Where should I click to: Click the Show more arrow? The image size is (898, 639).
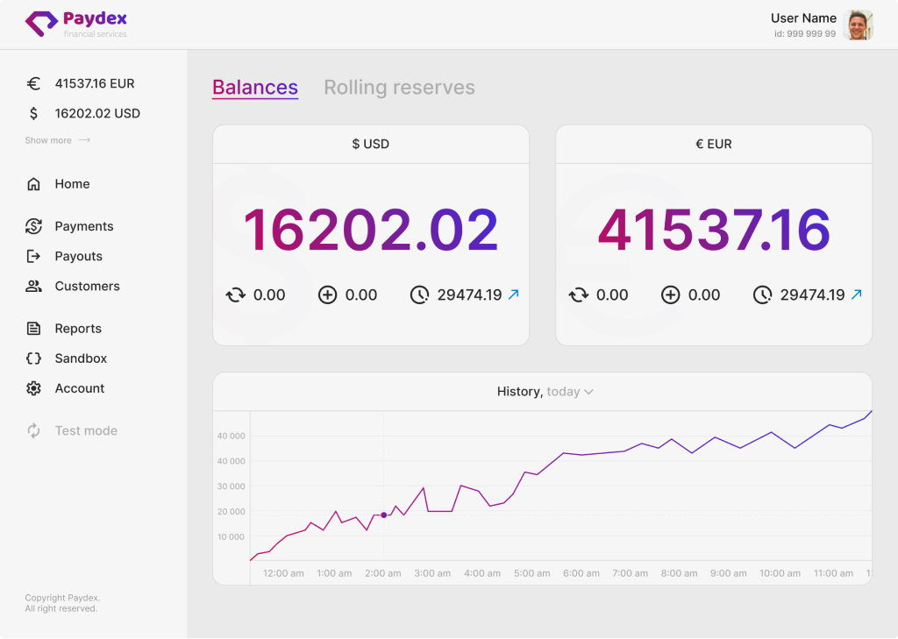[x=85, y=140]
